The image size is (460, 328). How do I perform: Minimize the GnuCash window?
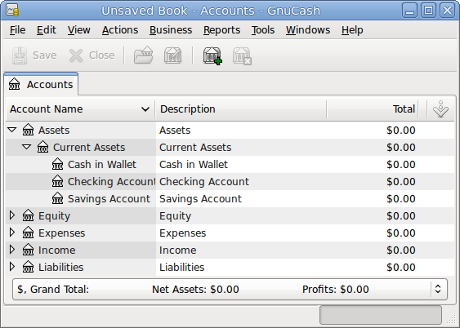tap(409, 11)
